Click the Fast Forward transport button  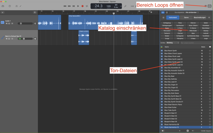pyautogui.click(x=69, y=6)
